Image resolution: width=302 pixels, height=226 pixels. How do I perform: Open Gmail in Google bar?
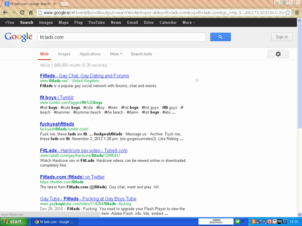point(132,23)
